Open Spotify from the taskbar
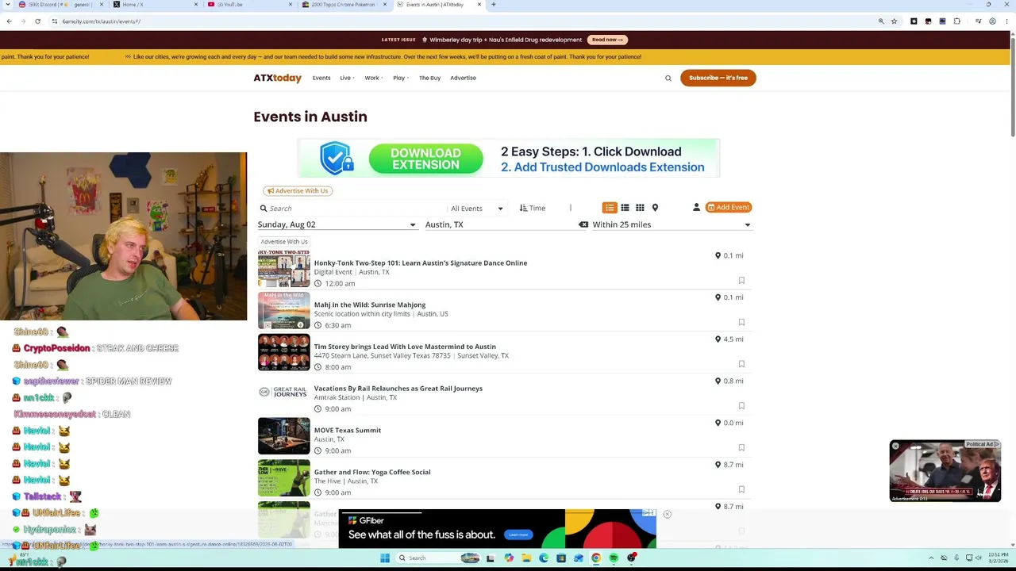Image resolution: width=1016 pixels, height=571 pixels. tap(614, 558)
